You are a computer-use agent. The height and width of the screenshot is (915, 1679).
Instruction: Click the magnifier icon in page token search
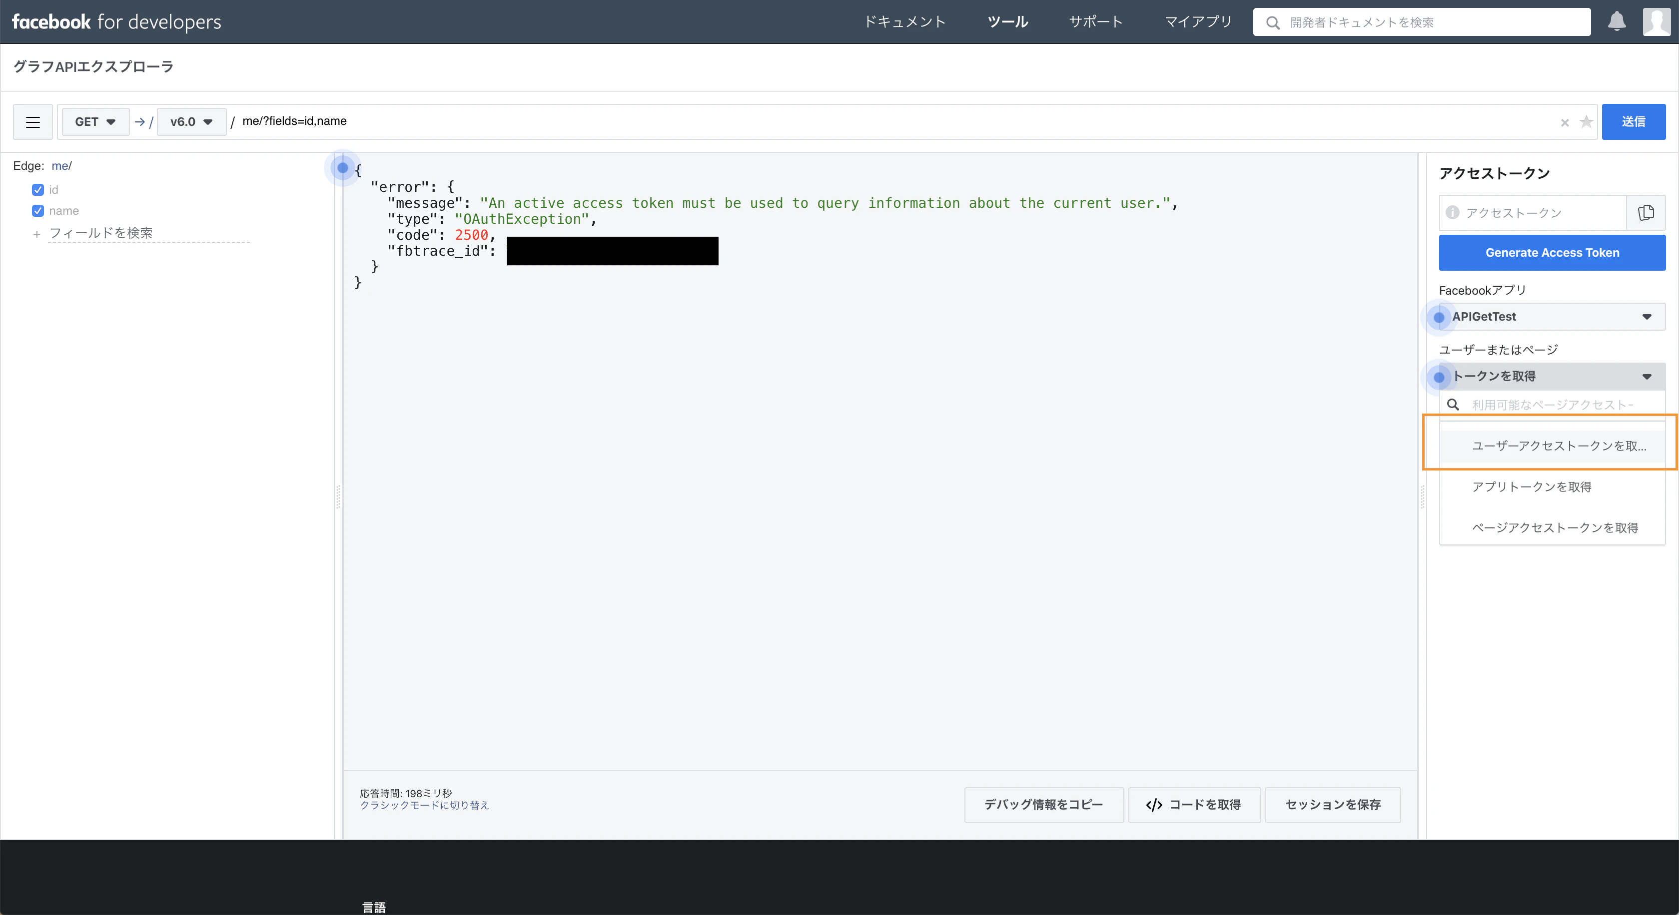(x=1453, y=405)
